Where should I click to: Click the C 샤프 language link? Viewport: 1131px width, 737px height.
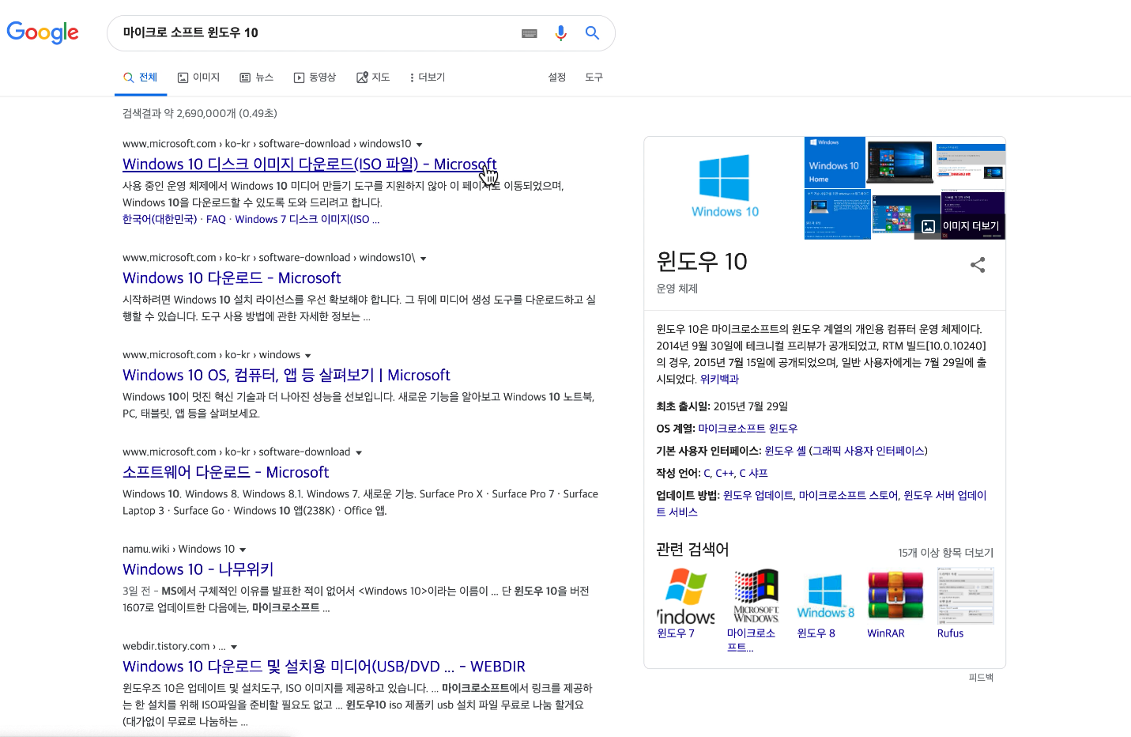753,474
